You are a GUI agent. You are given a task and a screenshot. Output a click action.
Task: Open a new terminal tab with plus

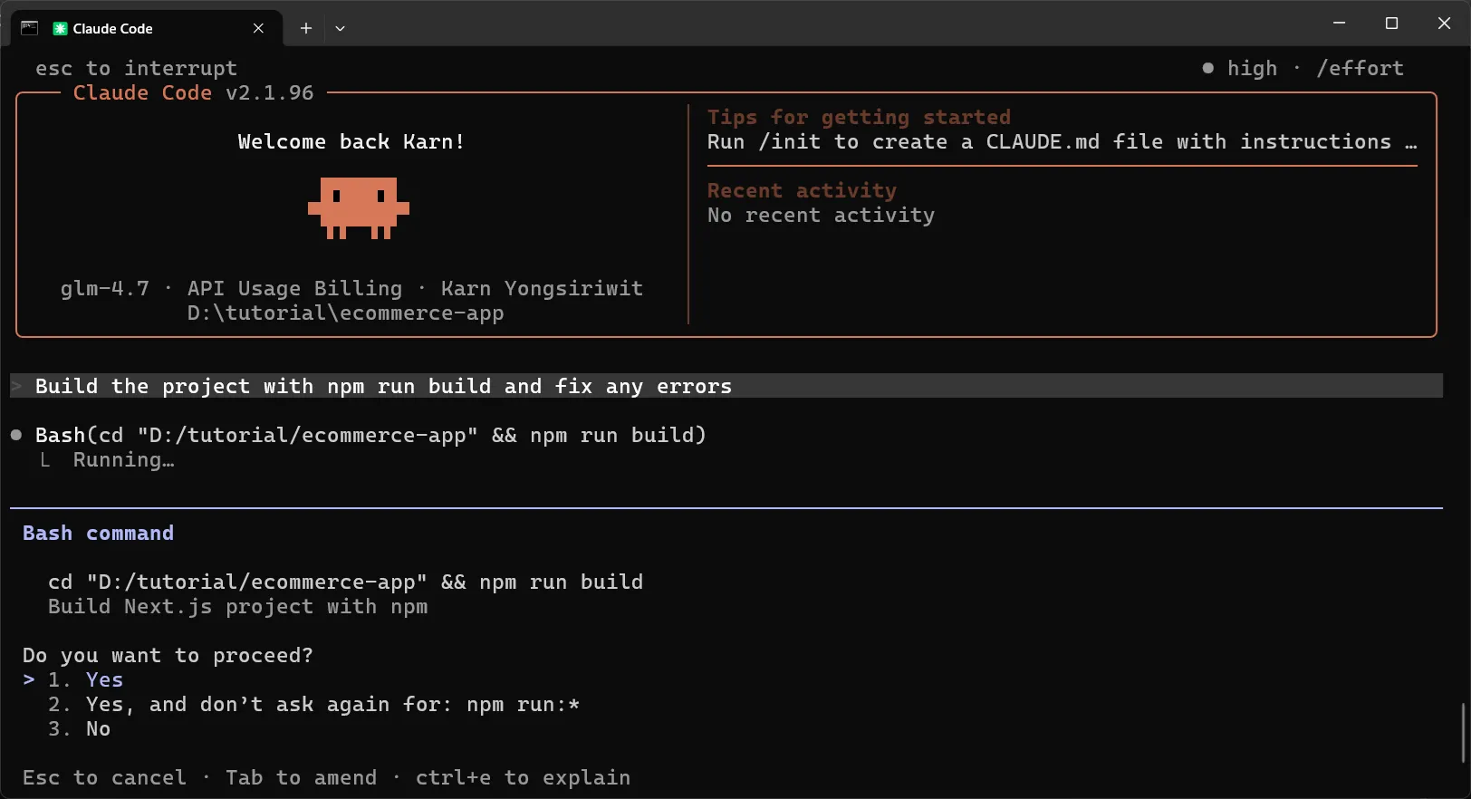[x=306, y=28]
